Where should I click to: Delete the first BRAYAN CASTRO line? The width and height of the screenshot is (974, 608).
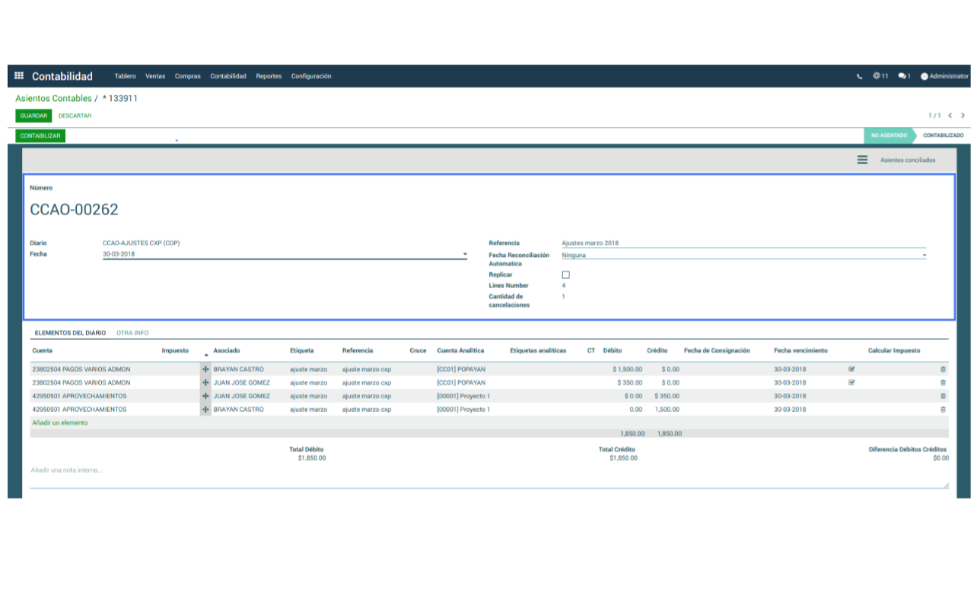(943, 369)
